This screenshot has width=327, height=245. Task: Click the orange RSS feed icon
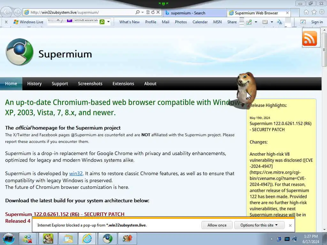tap(309, 38)
